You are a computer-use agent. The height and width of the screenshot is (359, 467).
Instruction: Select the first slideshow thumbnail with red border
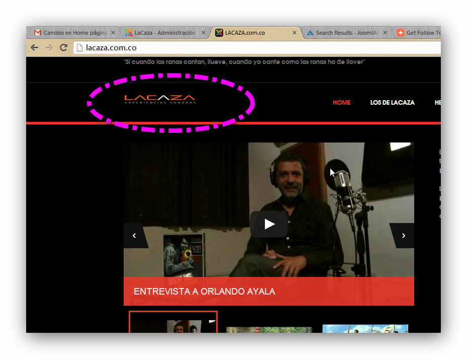(x=173, y=322)
